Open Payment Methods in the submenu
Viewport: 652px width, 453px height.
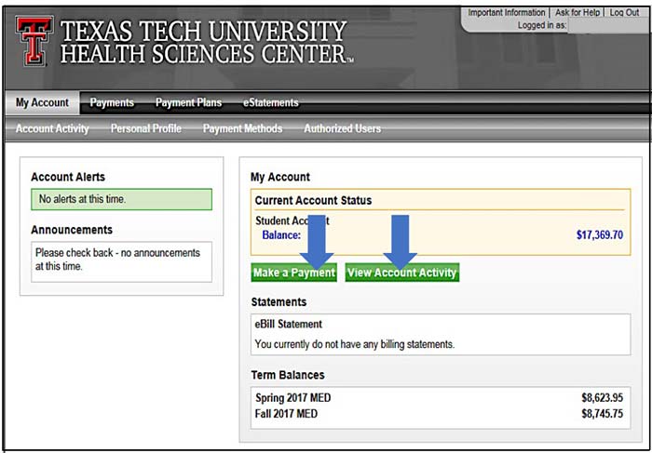click(x=242, y=128)
